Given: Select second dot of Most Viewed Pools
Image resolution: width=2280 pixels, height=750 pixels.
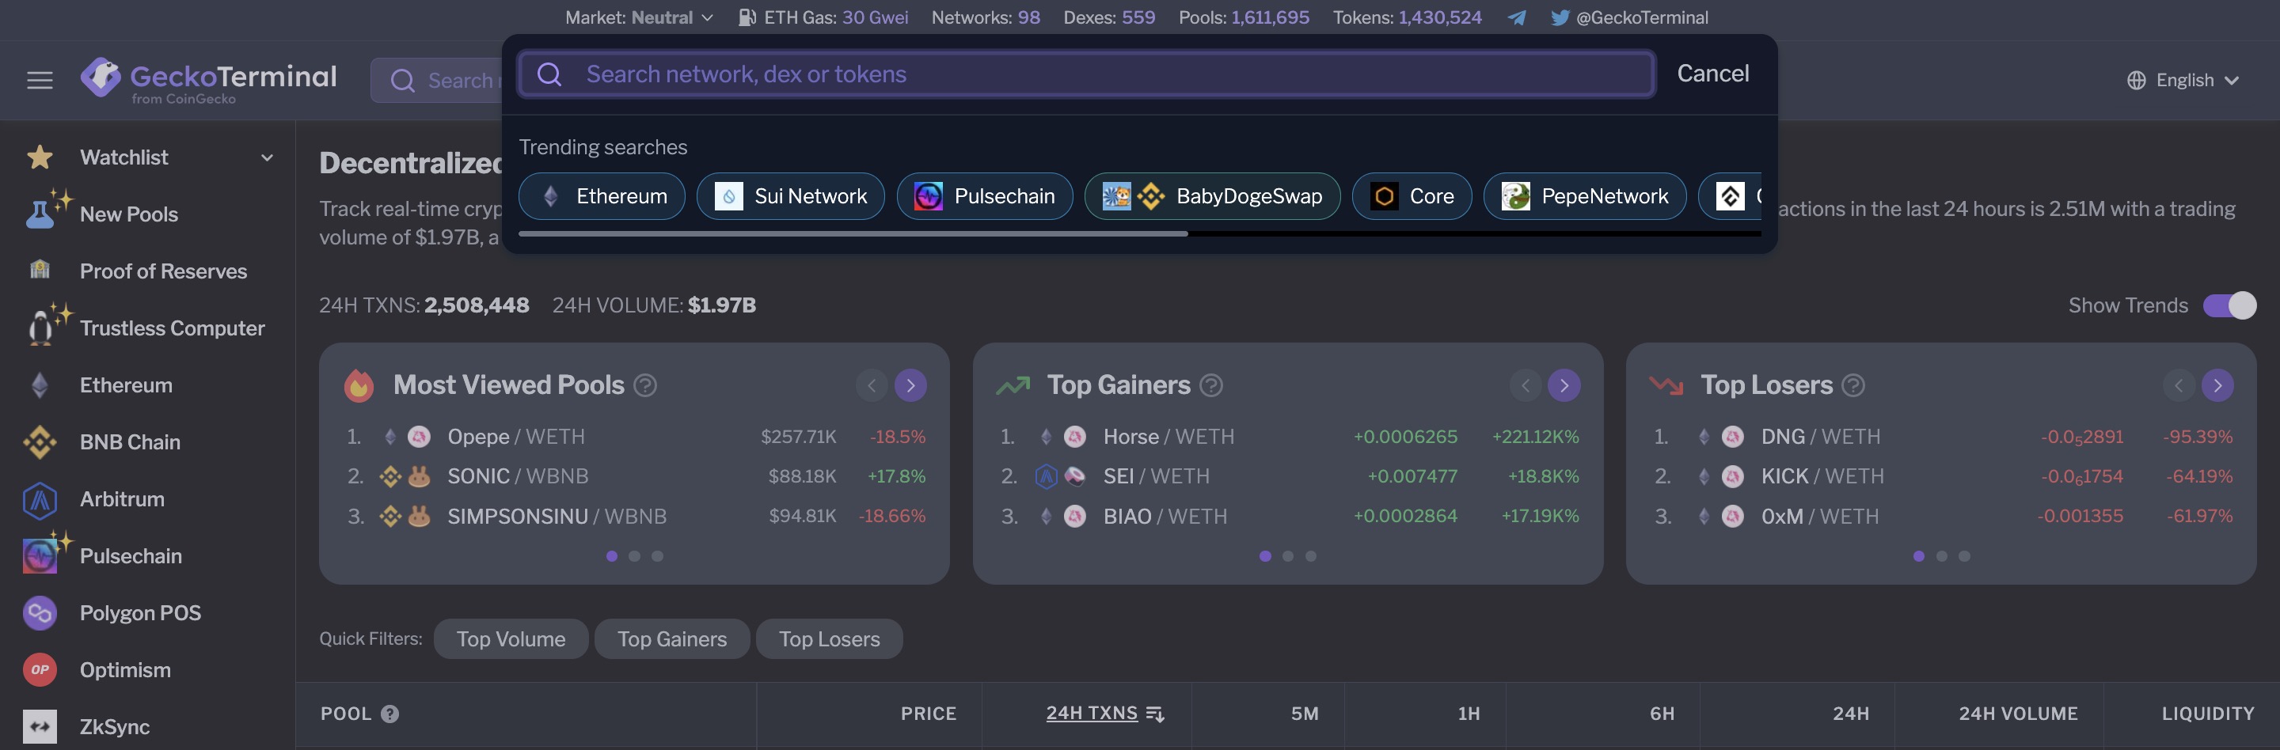Looking at the screenshot, I should 633,556.
